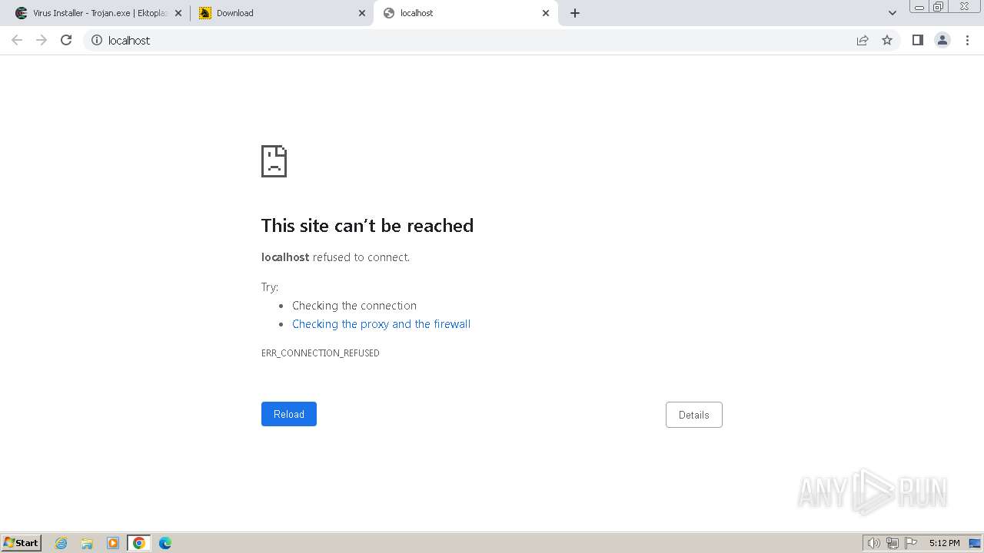The image size is (984, 553).
Task: View site information icon in address bar
Action: click(97, 40)
